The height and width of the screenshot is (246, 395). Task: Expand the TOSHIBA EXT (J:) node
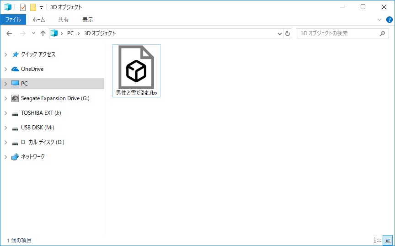(x=6, y=113)
